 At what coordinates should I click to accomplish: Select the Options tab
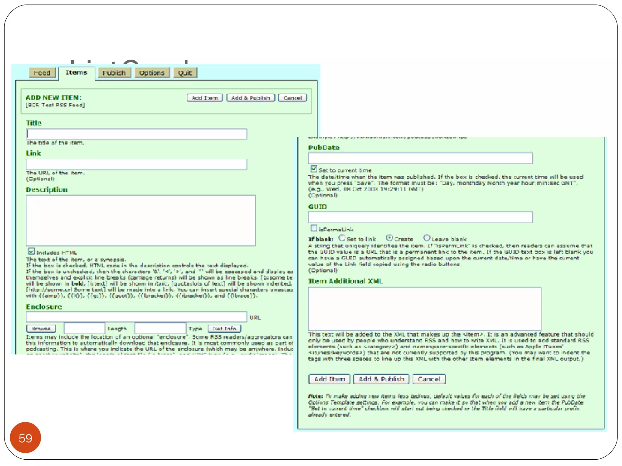pyautogui.click(x=152, y=73)
